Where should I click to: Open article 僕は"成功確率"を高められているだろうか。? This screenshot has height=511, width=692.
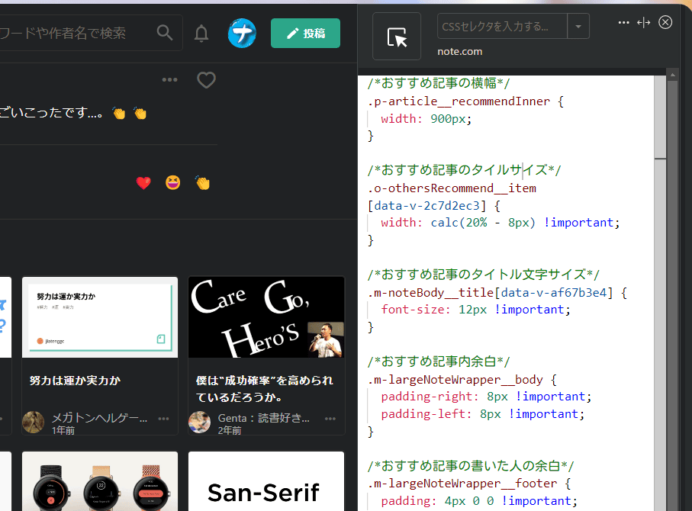pos(264,389)
